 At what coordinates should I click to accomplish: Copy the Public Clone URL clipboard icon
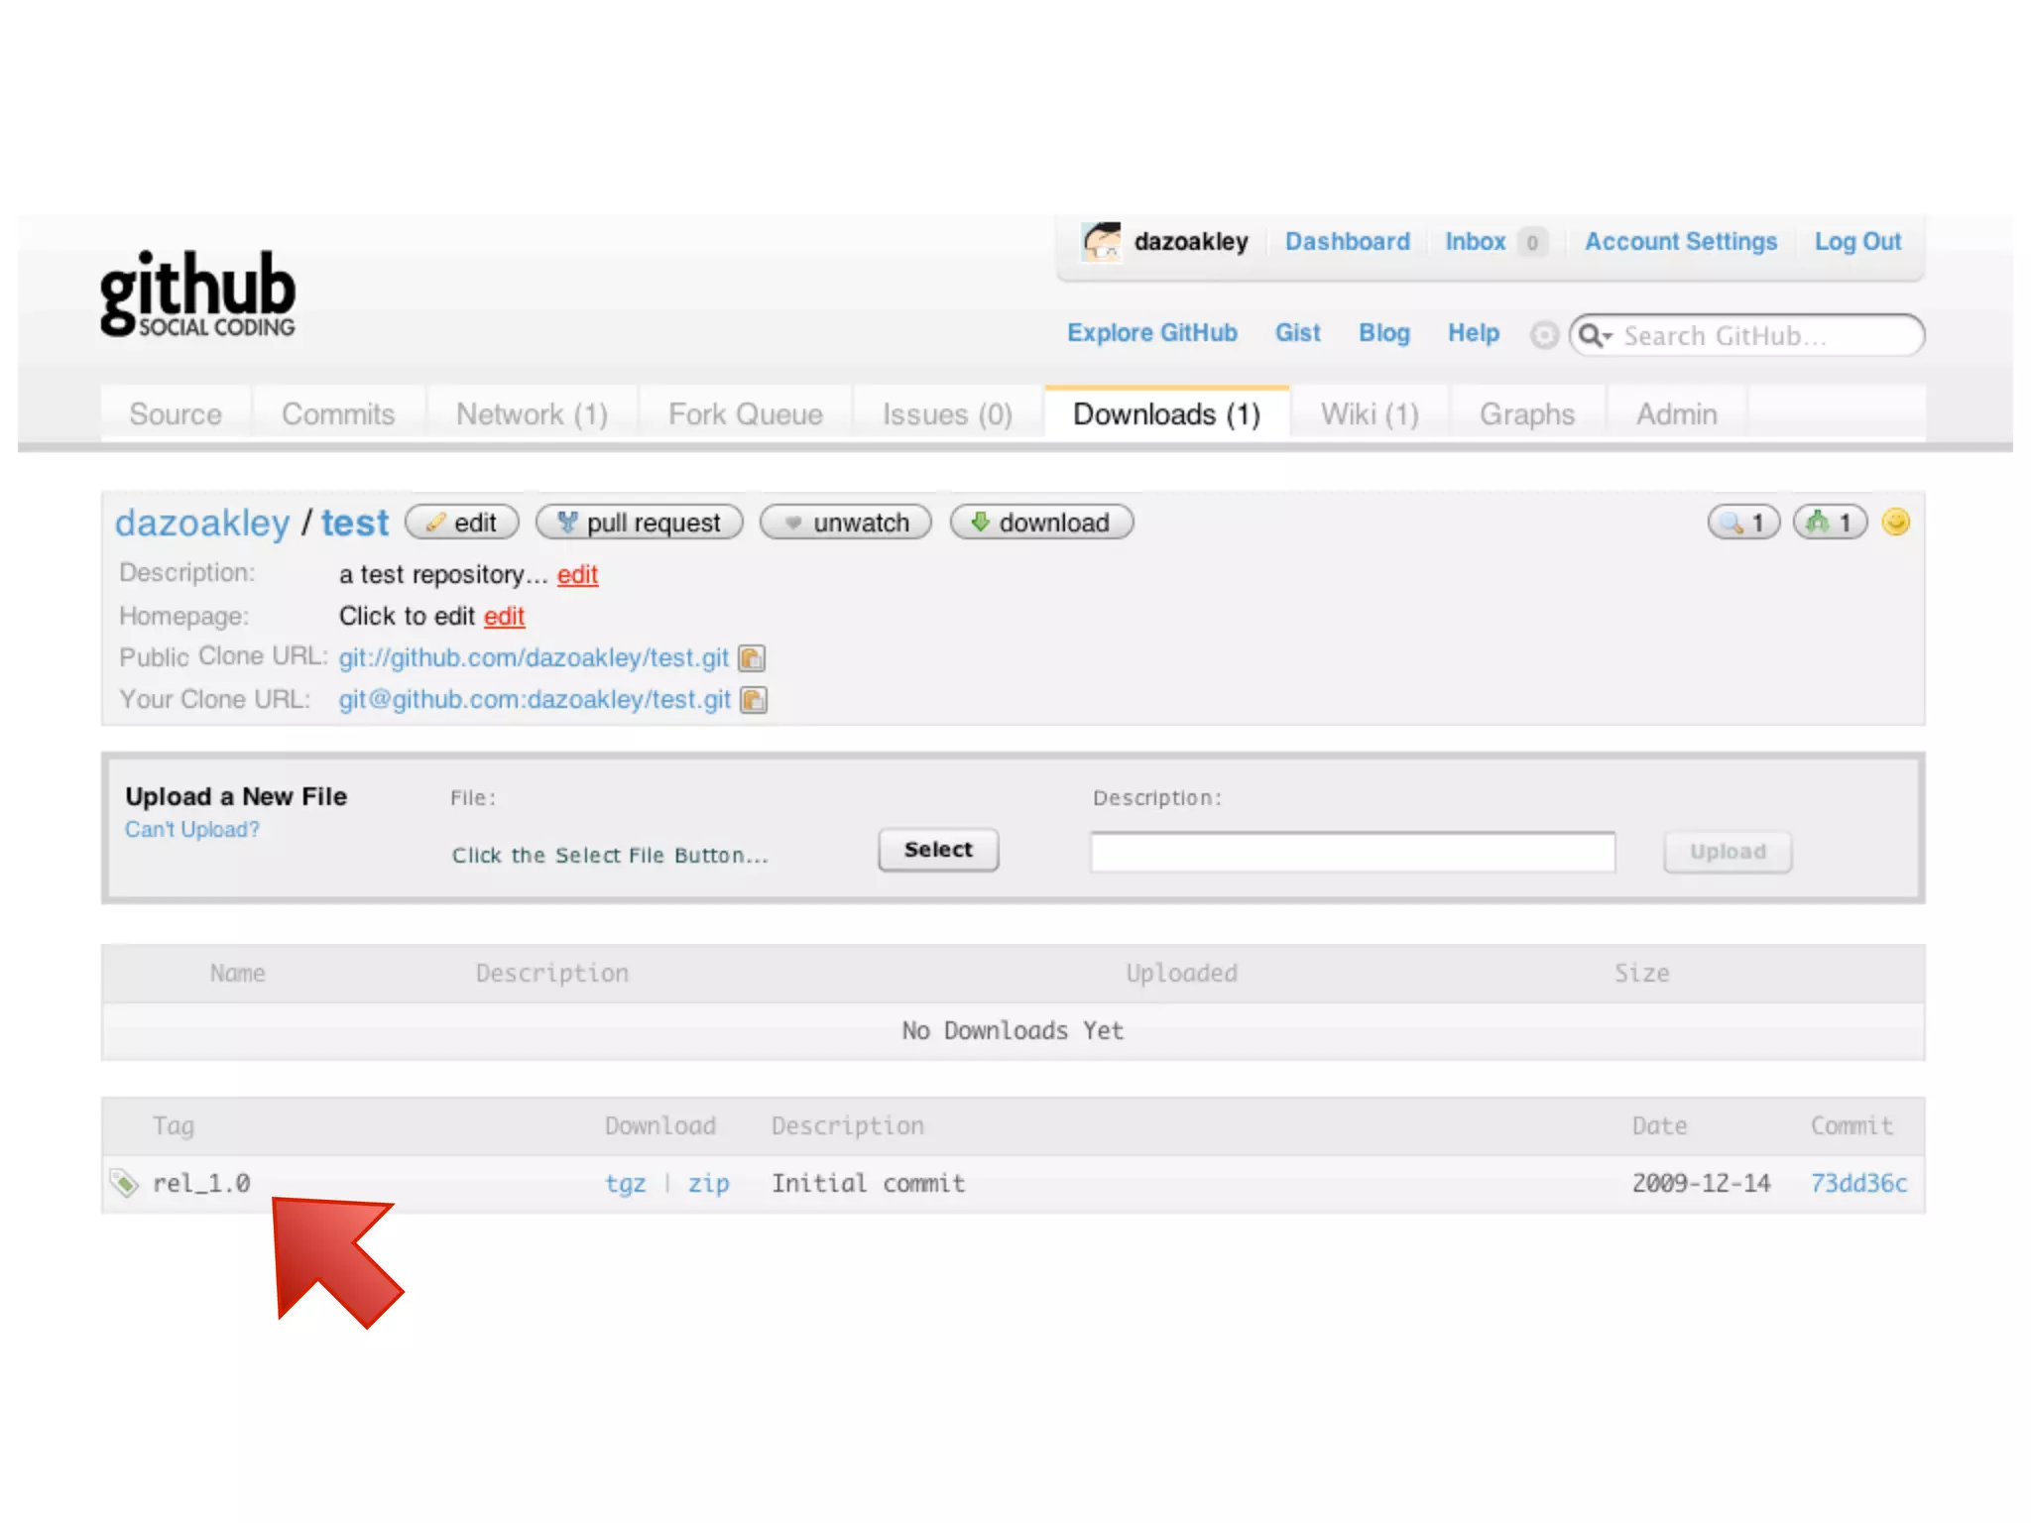752,658
